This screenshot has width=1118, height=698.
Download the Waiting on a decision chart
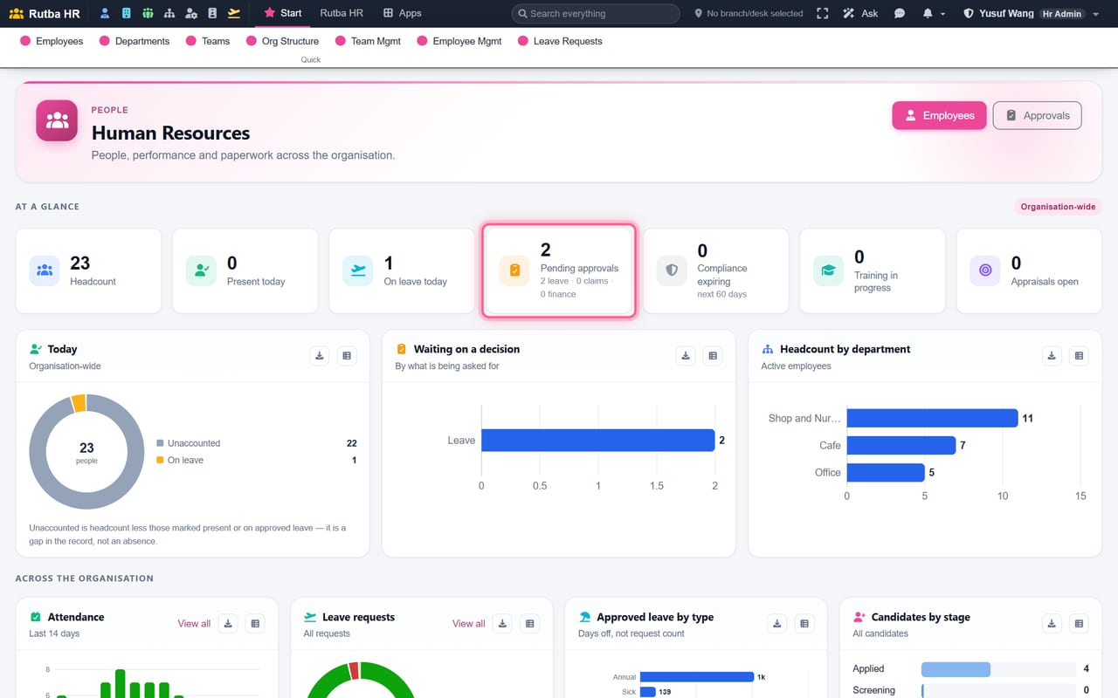[686, 356]
